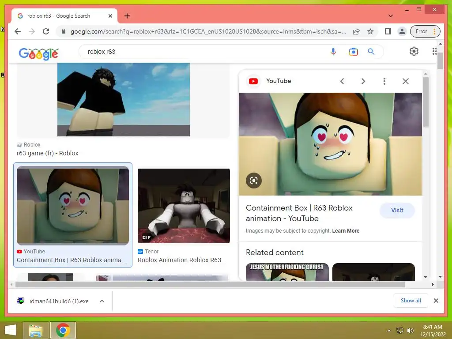The height and width of the screenshot is (339, 452).
Task: Click the Google holiday logo
Action: (x=39, y=53)
